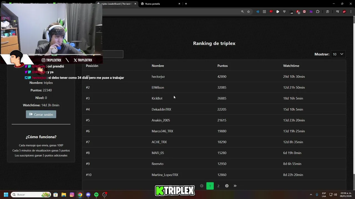The width and height of the screenshot is (355, 199).
Task: Select ACHE_TRX in the ranking
Action: tap(159, 142)
